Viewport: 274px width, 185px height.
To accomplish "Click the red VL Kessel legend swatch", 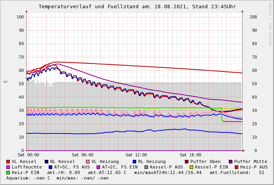I will tap(8, 161).
